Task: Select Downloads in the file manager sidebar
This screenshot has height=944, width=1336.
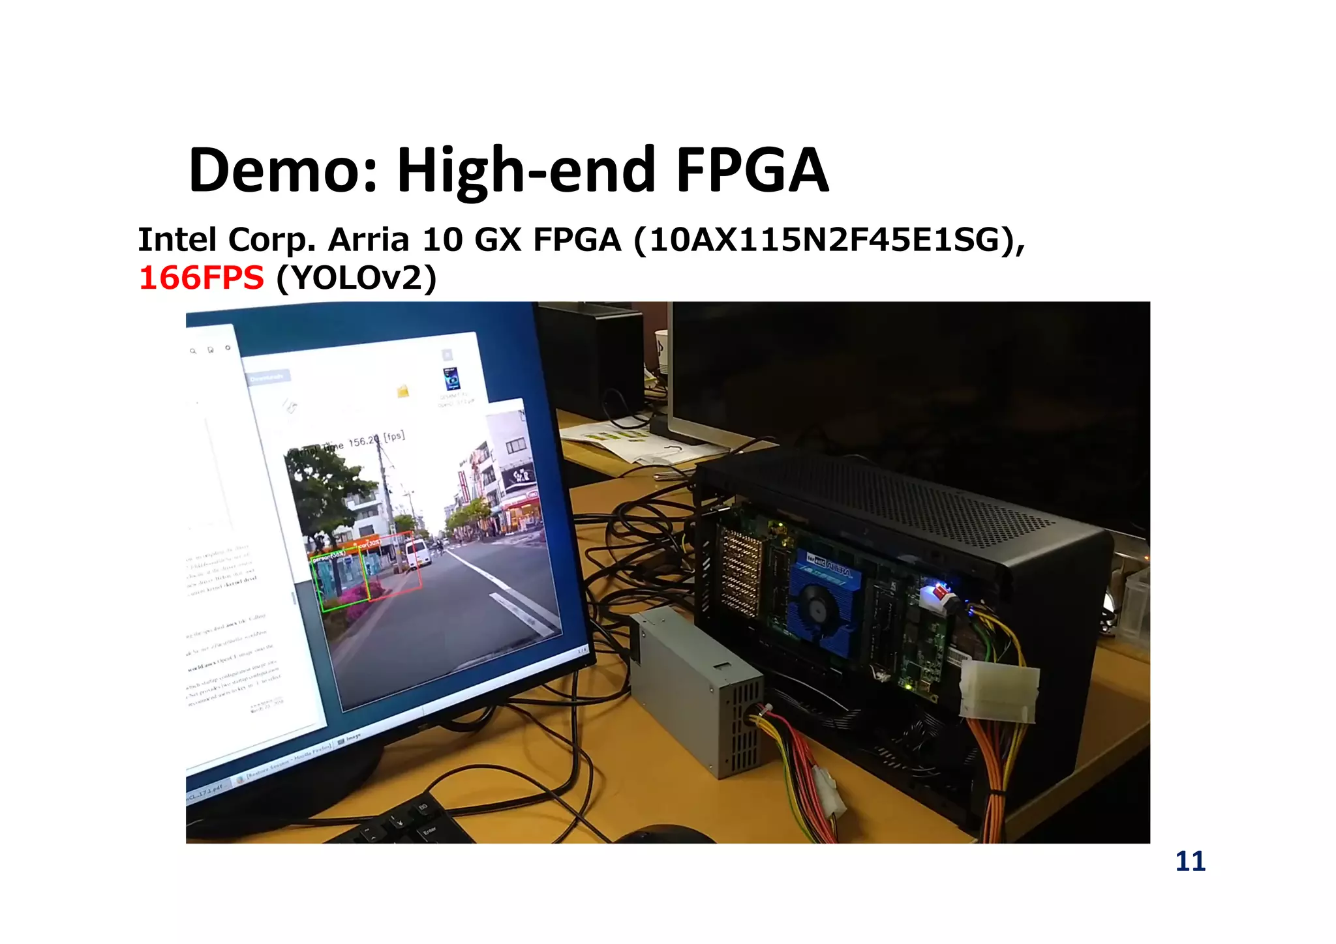Action: coord(268,377)
